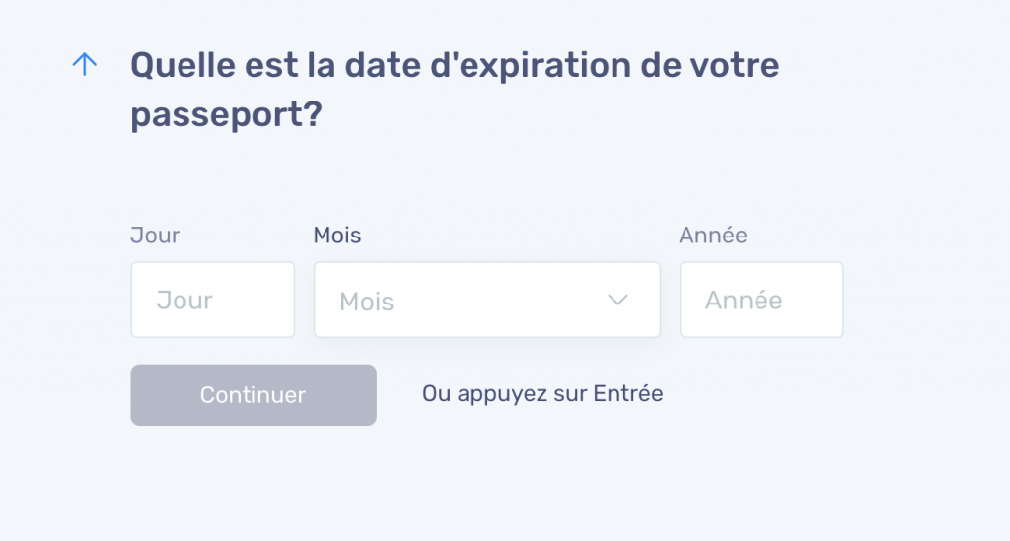
Task: Expand the Mois month selector
Action: 487,300
